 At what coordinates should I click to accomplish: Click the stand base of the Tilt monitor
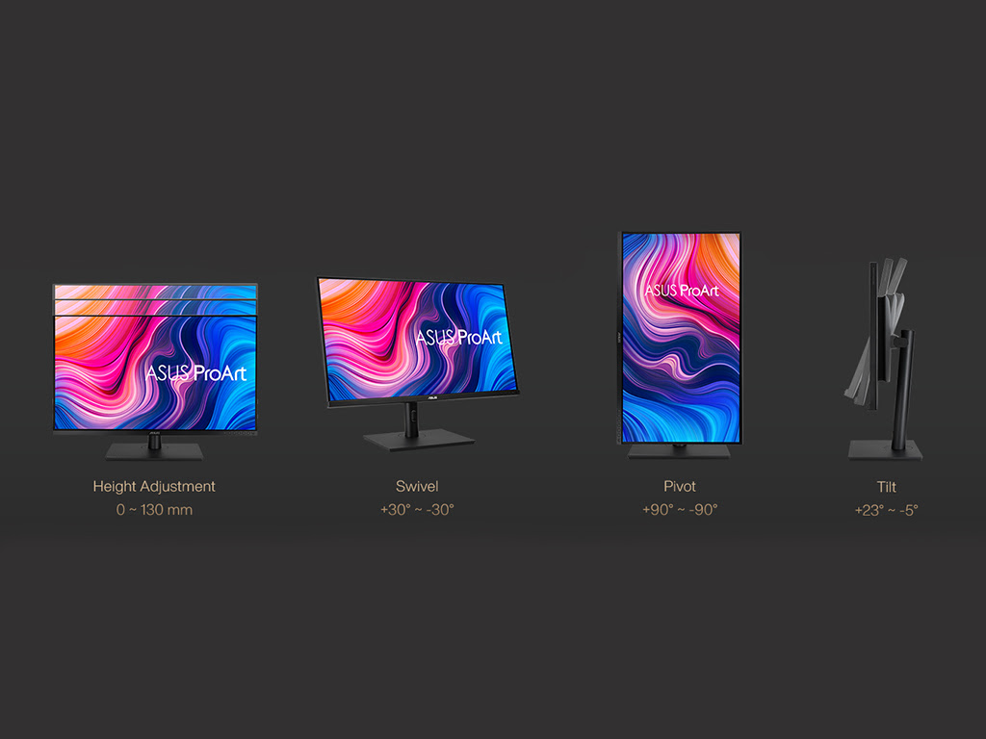pos(885,450)
